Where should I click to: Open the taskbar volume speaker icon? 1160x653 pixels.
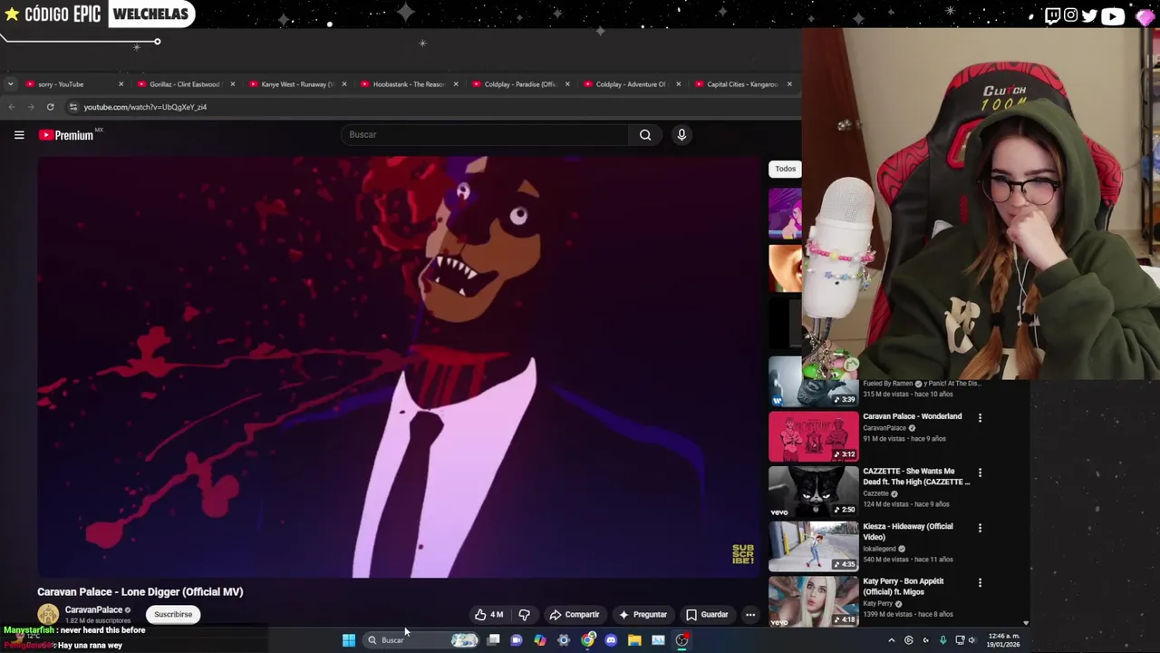(x=971, y=640)
